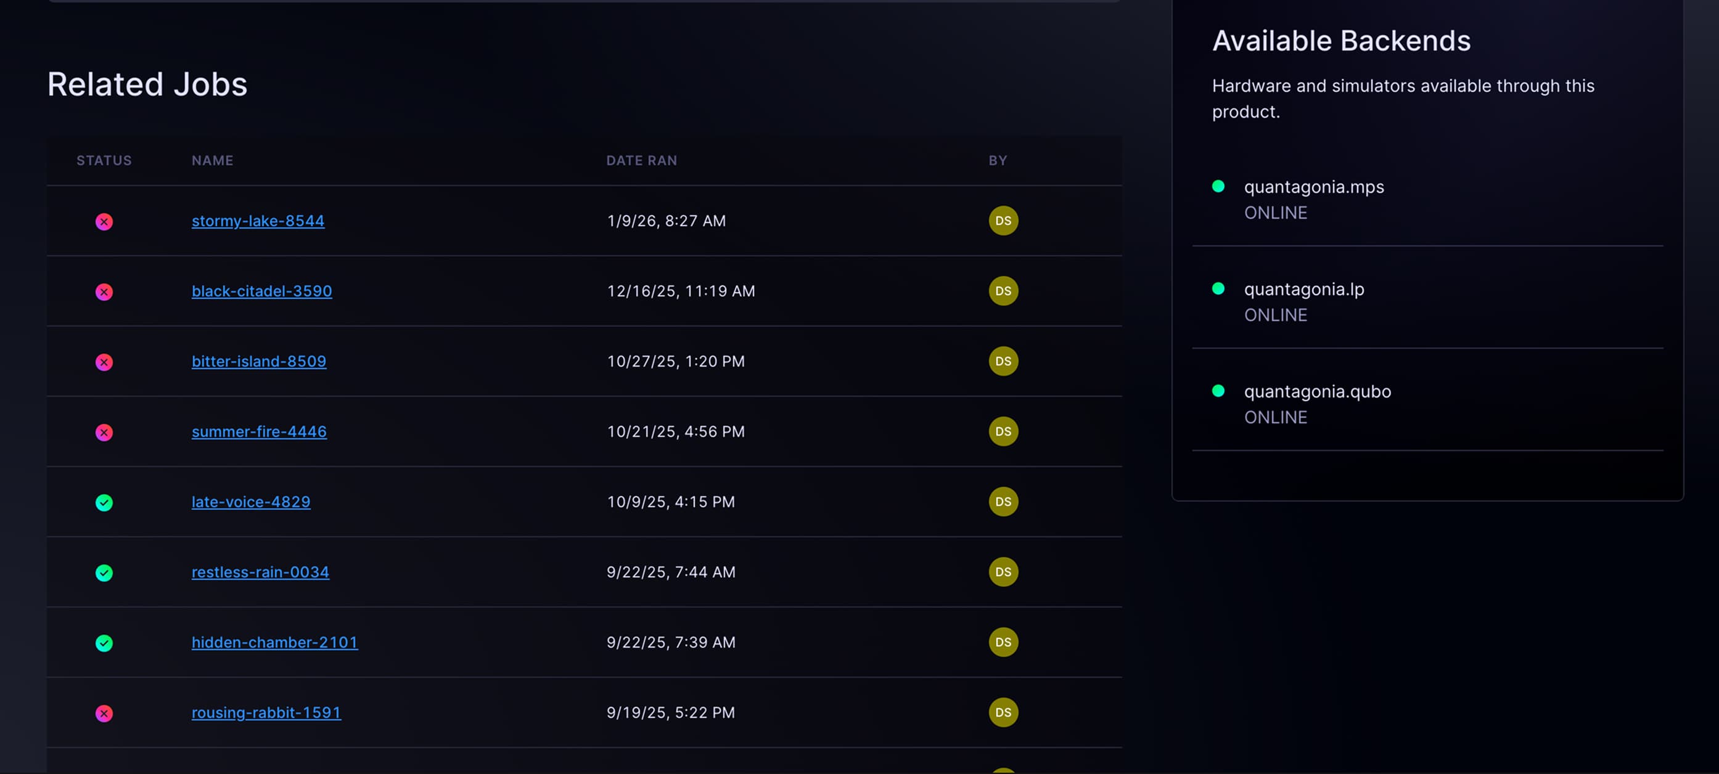Click success status icon for hidden-chamber-2101
The image size is (1719, 774).
click(x=104, y=643)
